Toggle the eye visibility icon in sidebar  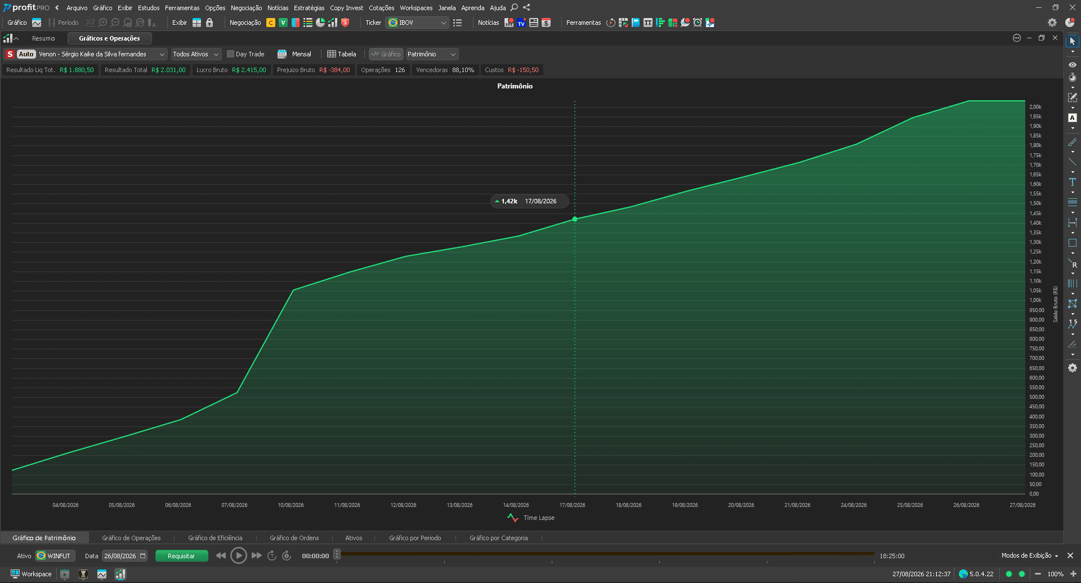[x=1073, y=65]
